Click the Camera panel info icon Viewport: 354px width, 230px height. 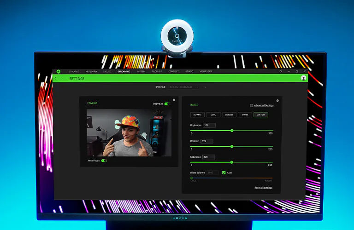174,100
